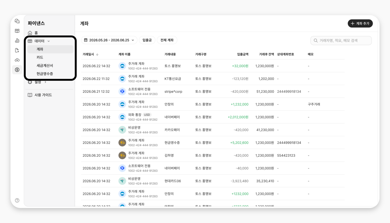Click the 35,230,410 balance cell
The height and width of the screenshot is (223, 390).
[265, 181]
